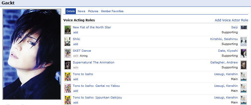Open the Uesugi, Kenshin link for Tono to Issho
The height and width of the screenshot is (105, 251).
pos(226,74)
